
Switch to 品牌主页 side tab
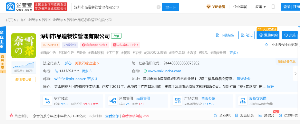click(x=3, y=63)
